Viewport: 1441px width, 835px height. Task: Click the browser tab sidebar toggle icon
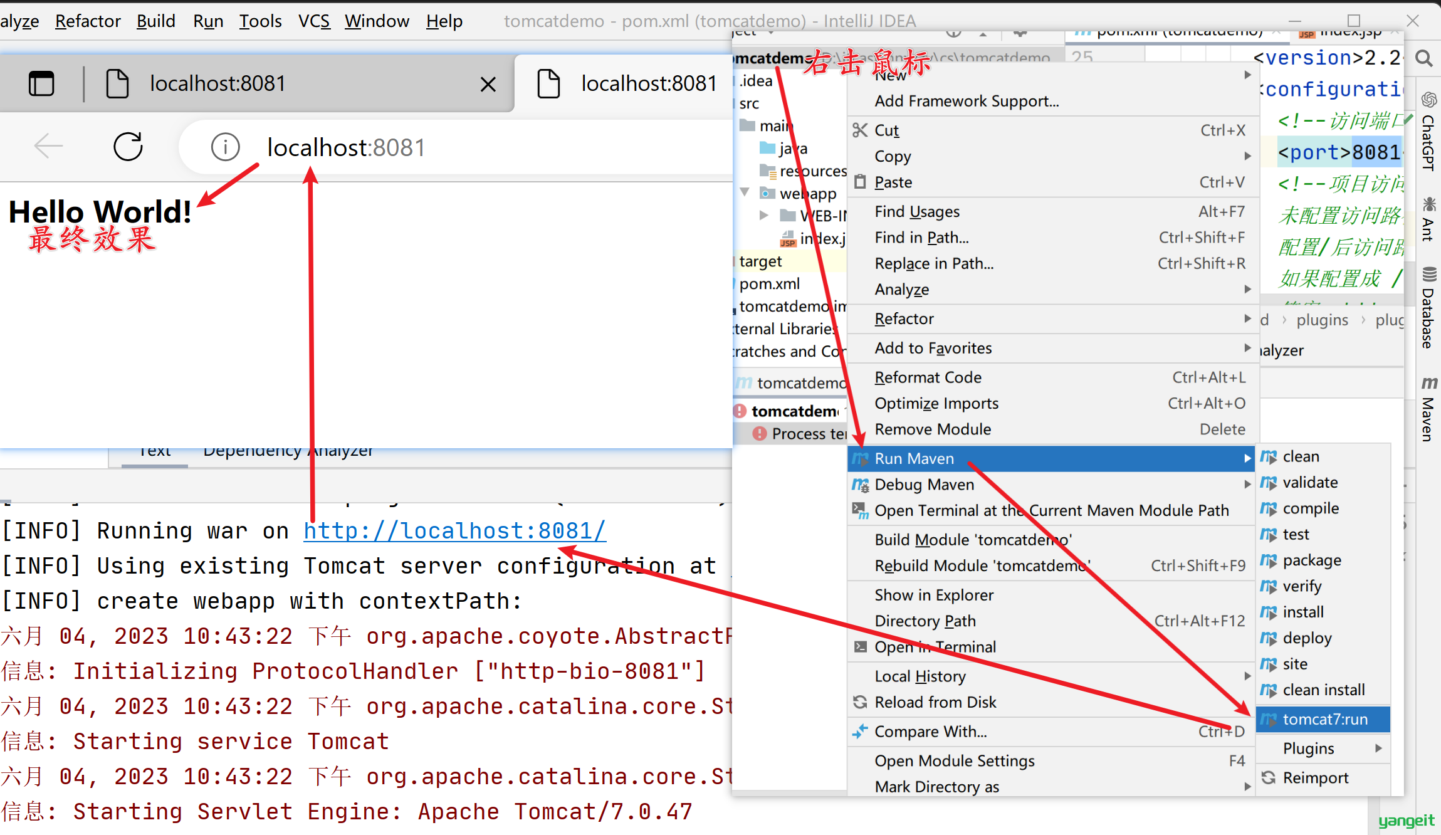click(41, 83)
